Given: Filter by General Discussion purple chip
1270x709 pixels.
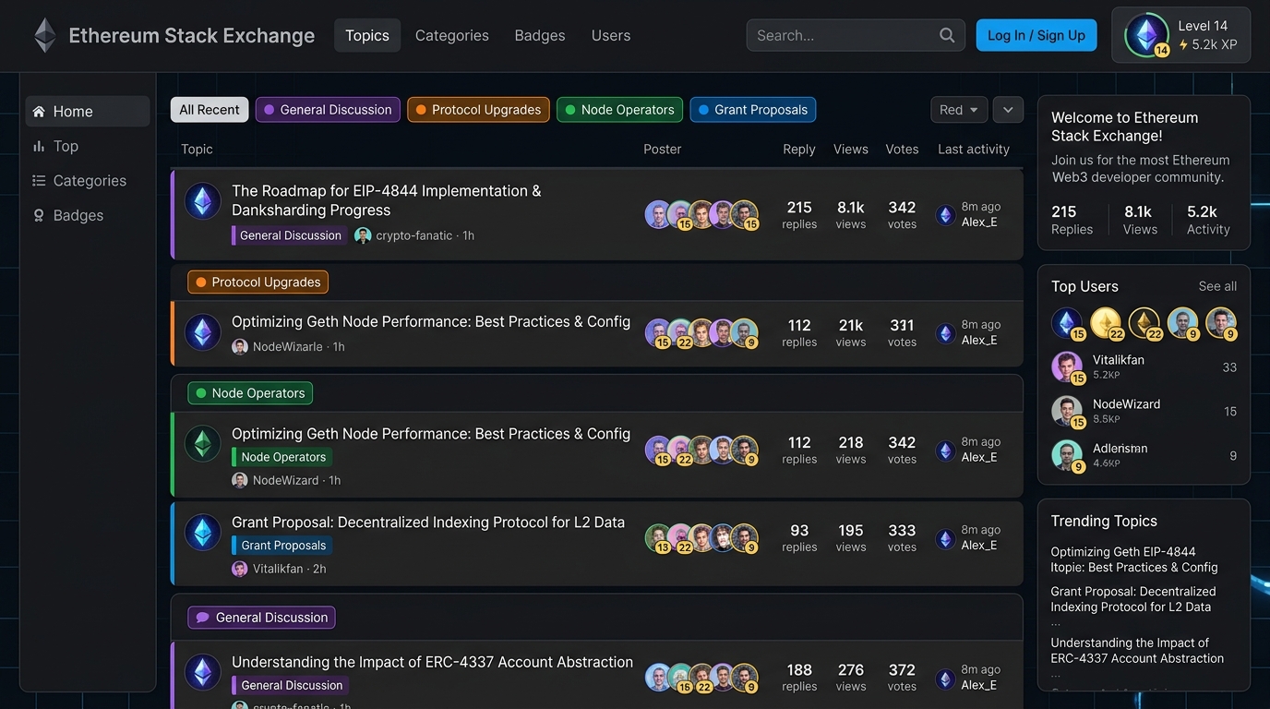Looking at the screenshot, I should [x=328, y=110].
